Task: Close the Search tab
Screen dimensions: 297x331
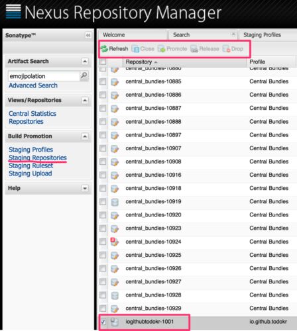Action: 233,34
